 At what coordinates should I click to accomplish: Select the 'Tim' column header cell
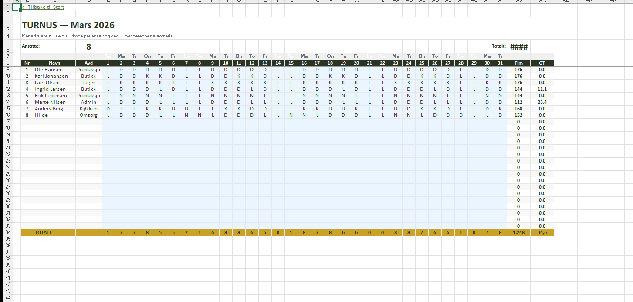click(518, 63)
